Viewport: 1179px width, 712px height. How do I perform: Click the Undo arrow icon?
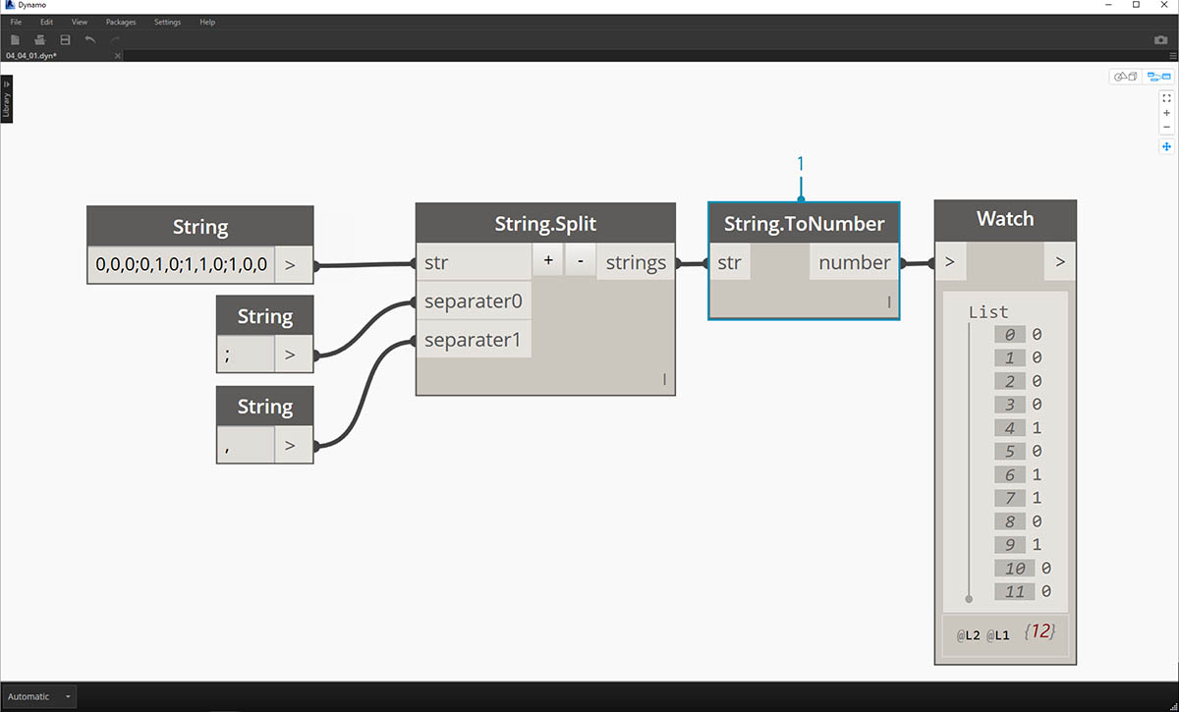point(90,40)
